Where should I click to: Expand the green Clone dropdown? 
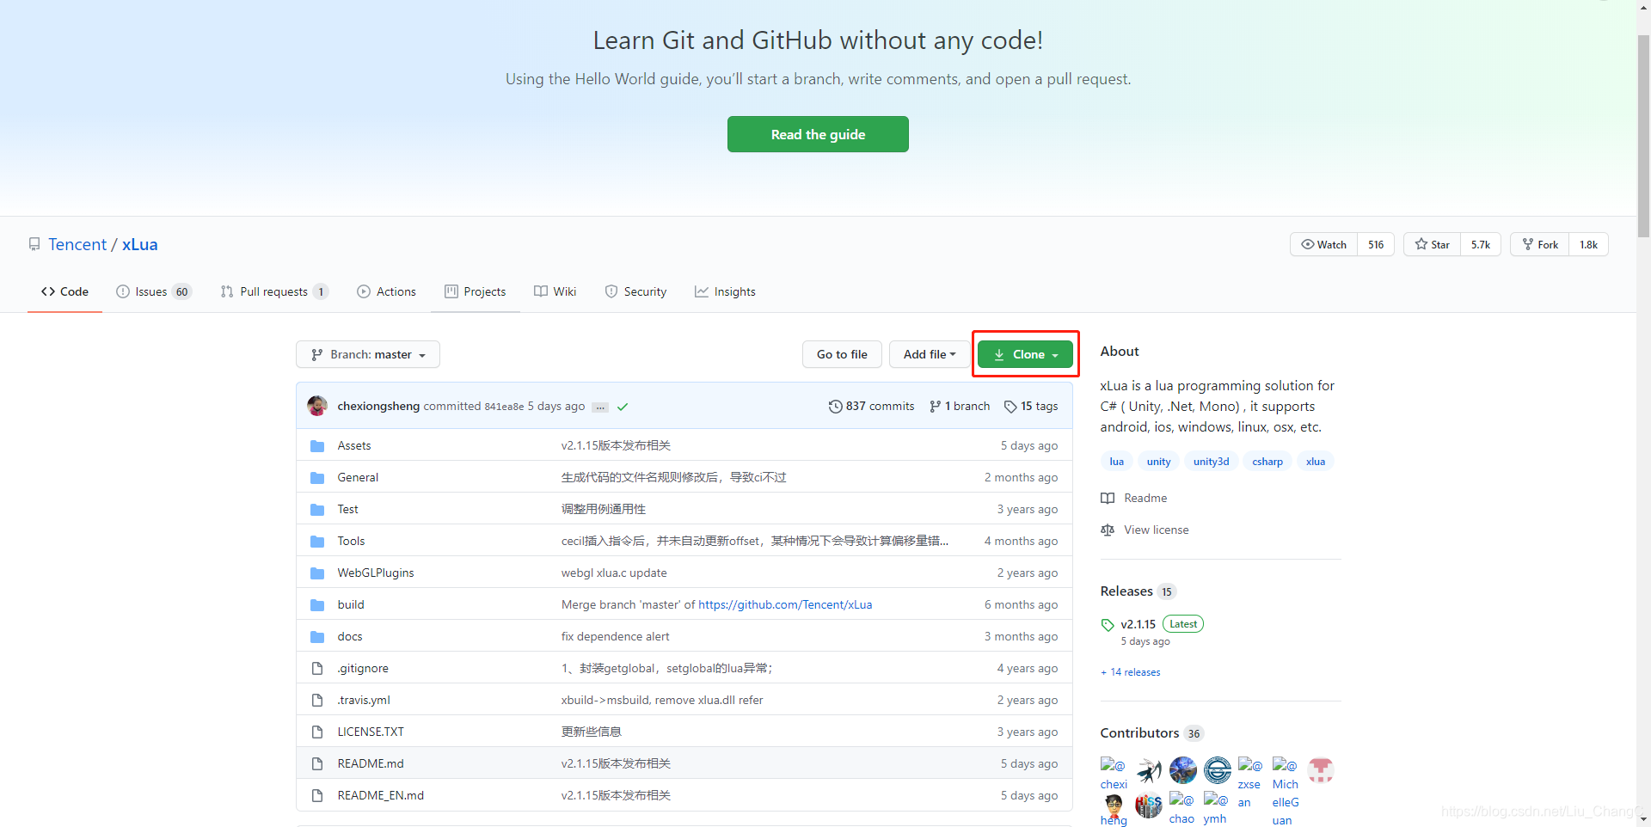(x=1025, y=354)
